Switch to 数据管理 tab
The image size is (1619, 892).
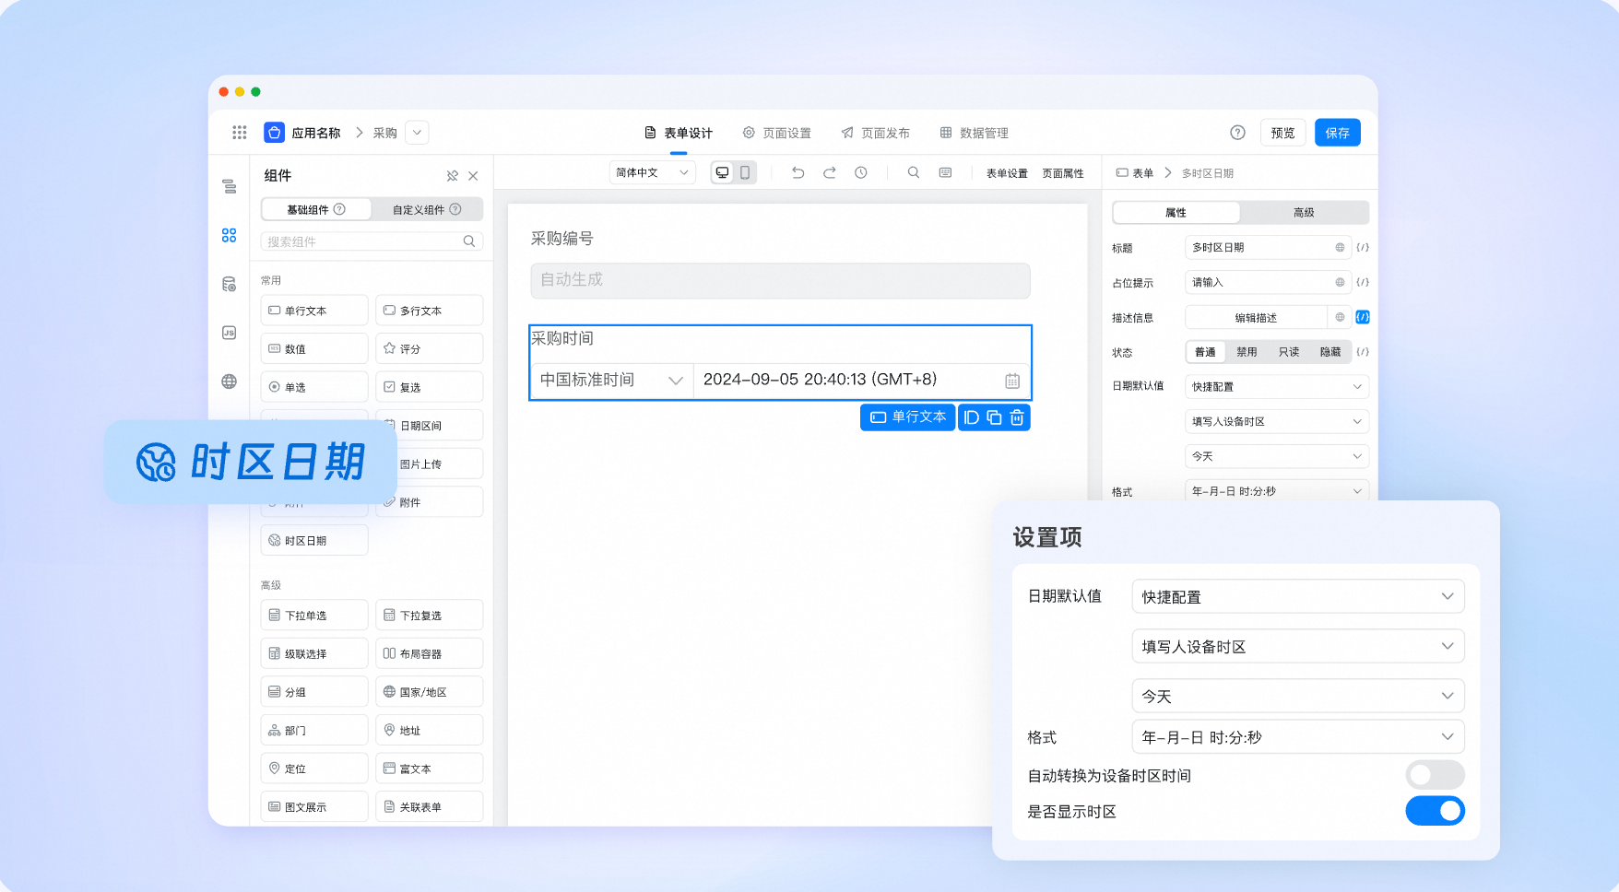point(974,133)
